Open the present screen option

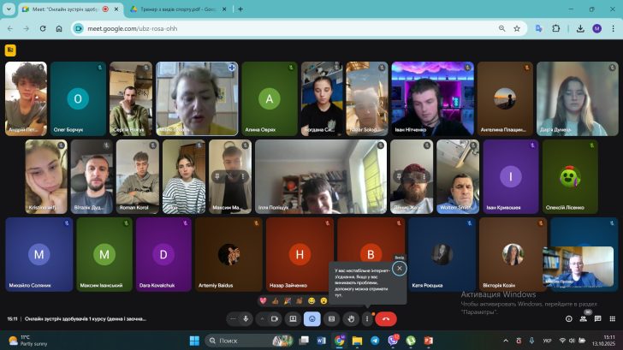[x=293, y=318]
